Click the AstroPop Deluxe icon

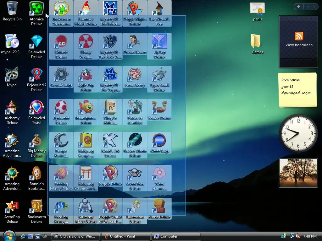point(12,211)
